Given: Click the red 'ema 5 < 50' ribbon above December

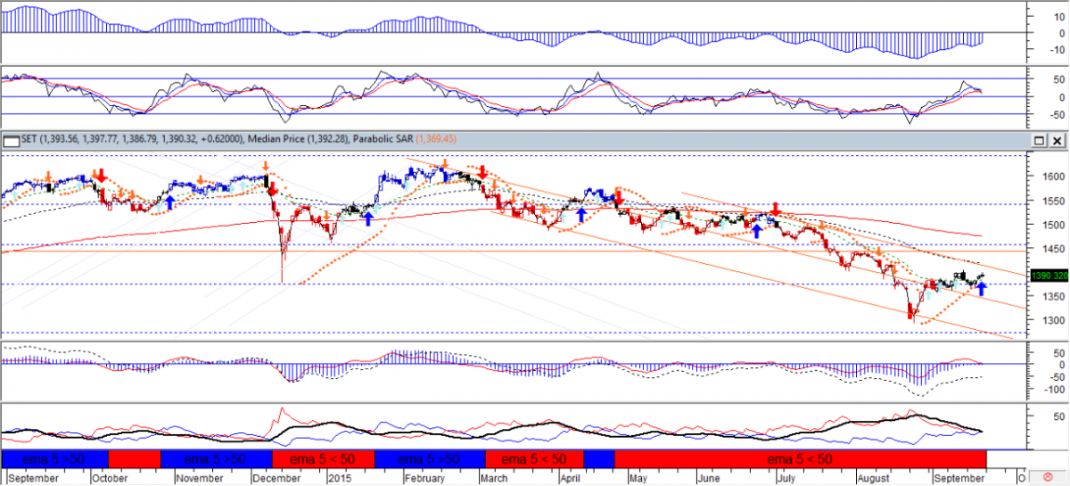Looking at the screenshot, I should 323,459.
